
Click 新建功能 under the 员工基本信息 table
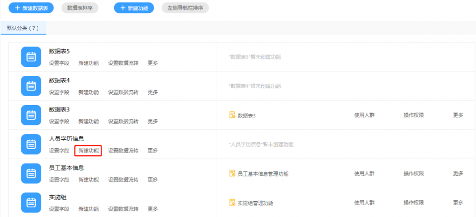pos(89,180)
